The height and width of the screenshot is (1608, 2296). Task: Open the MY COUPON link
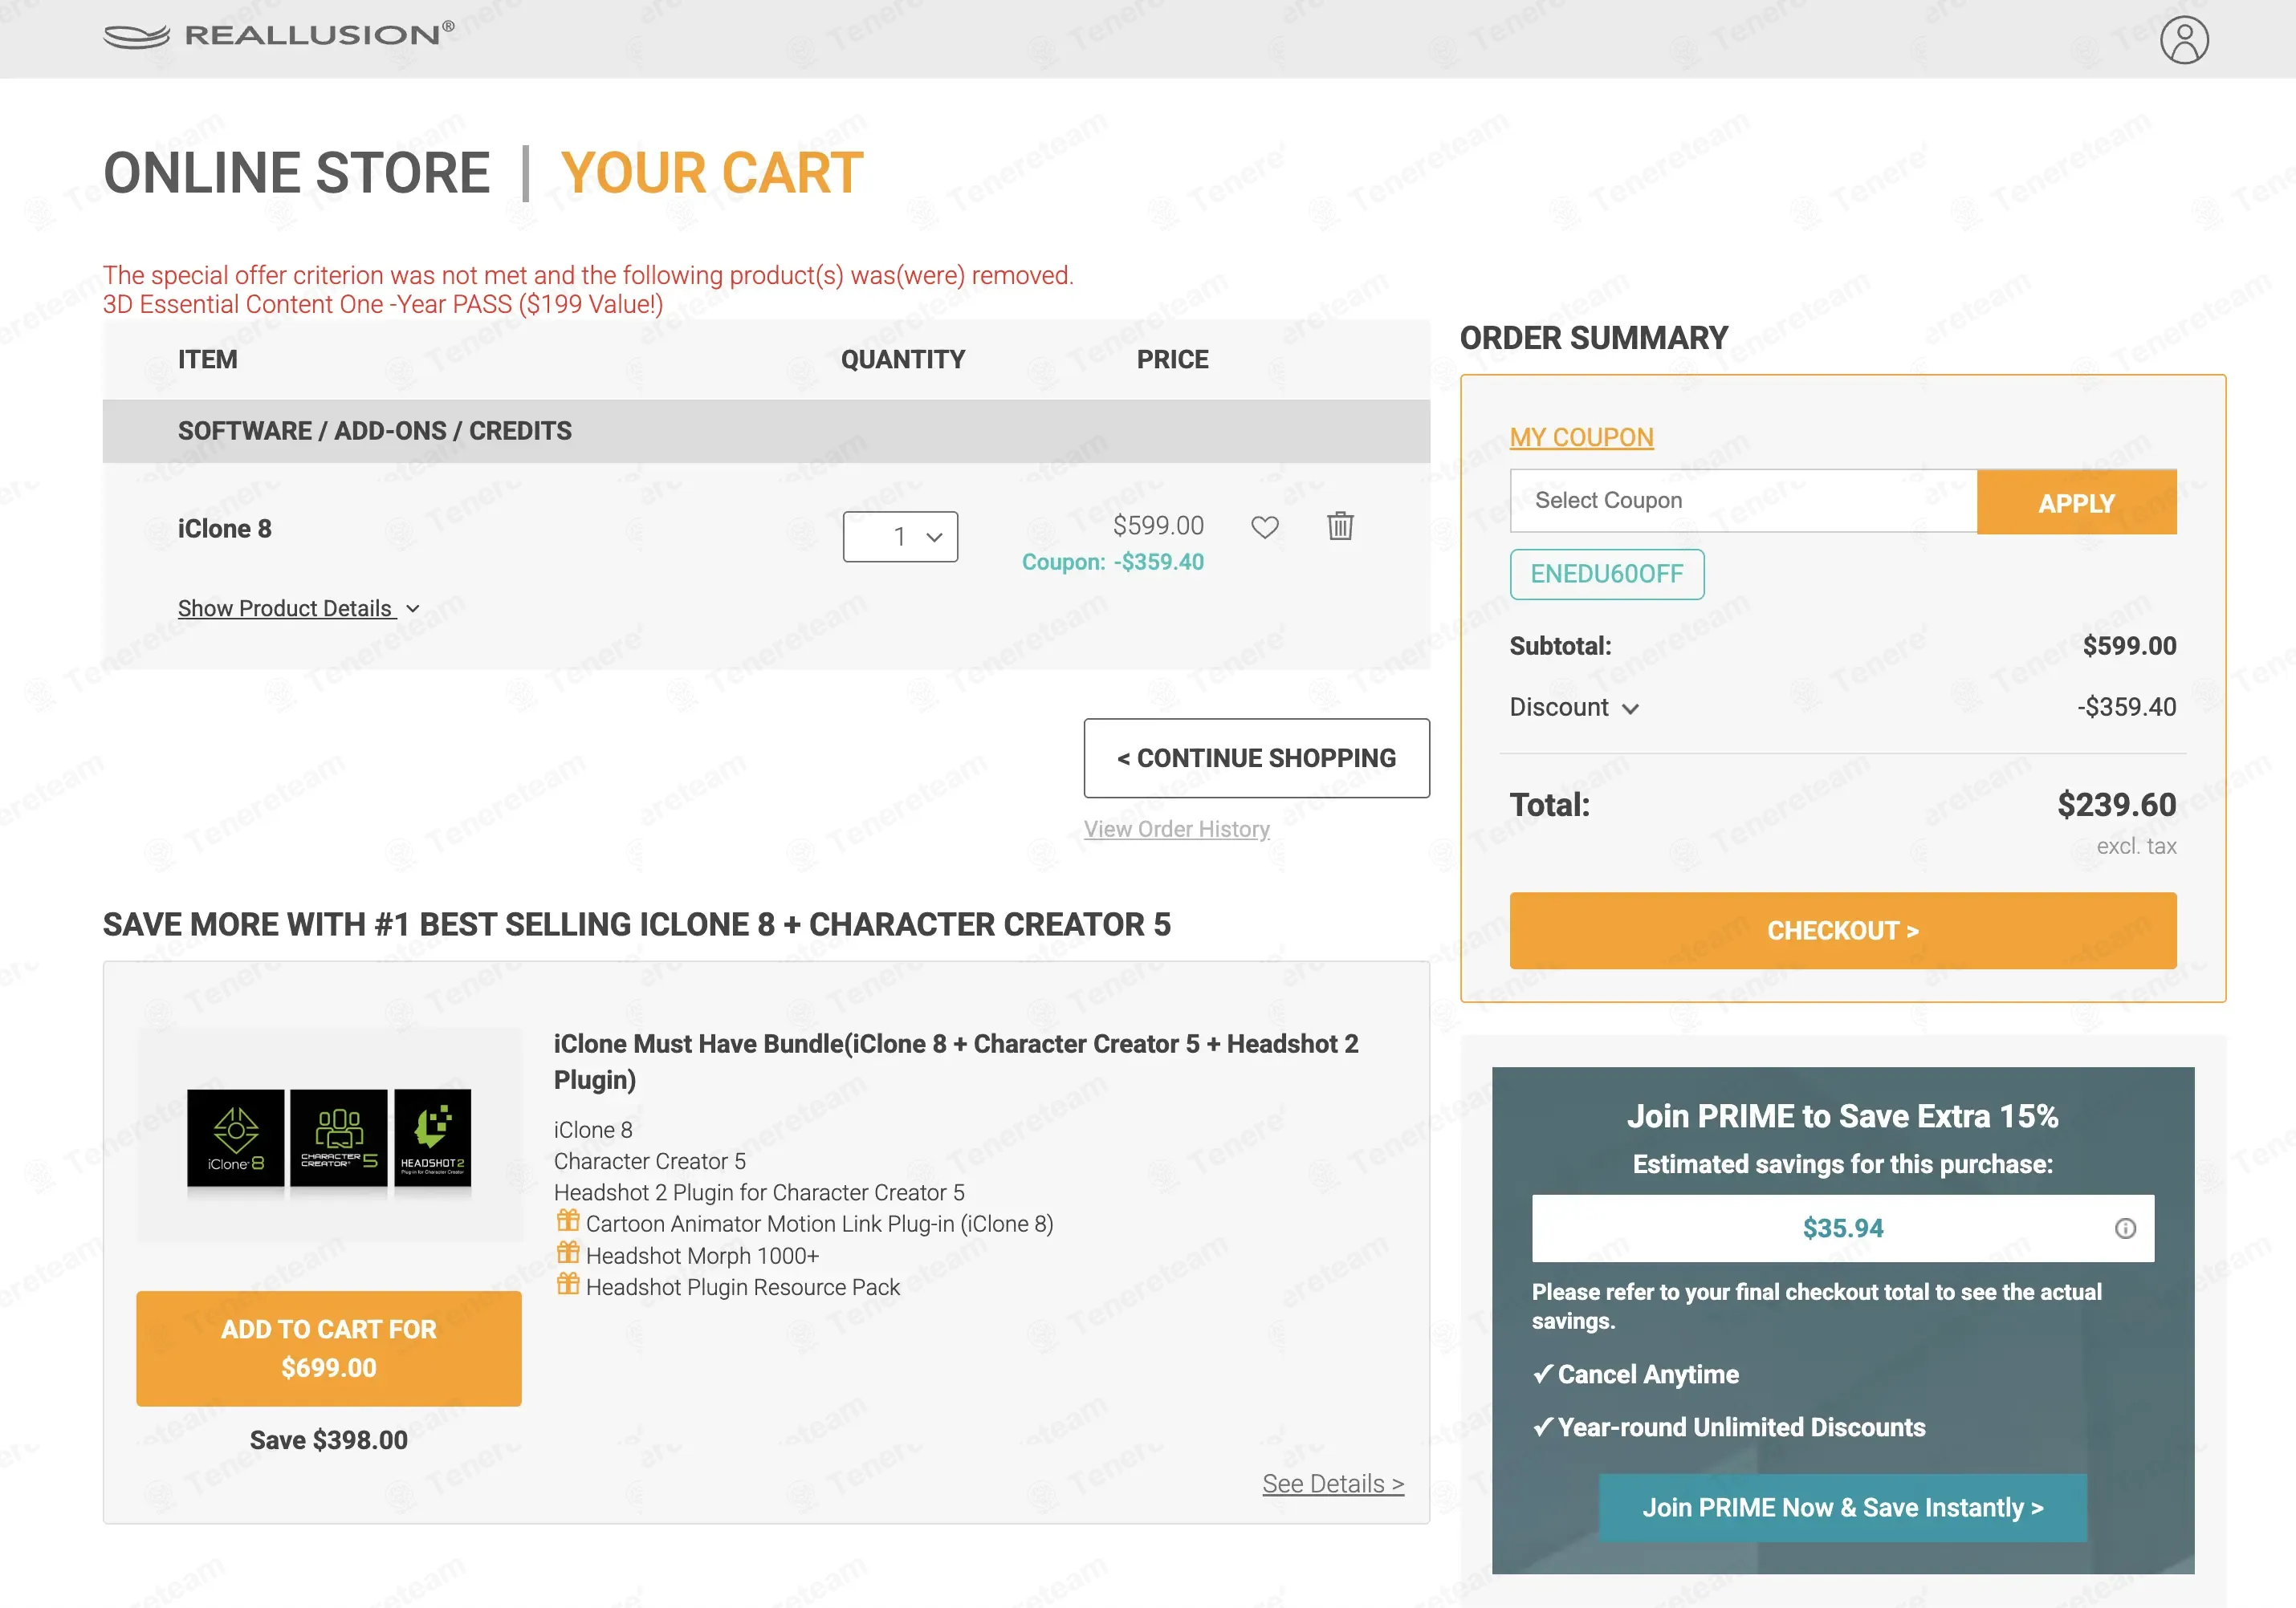point(1581,438)
